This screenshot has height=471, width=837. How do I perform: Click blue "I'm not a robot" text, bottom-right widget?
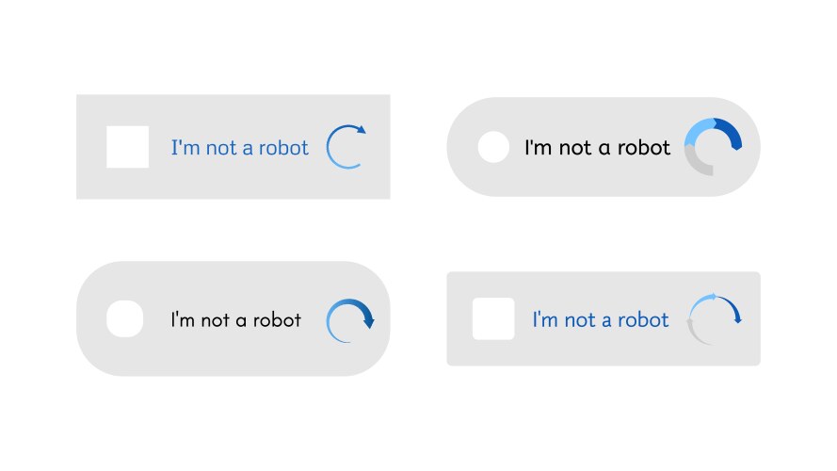(600, 320)
